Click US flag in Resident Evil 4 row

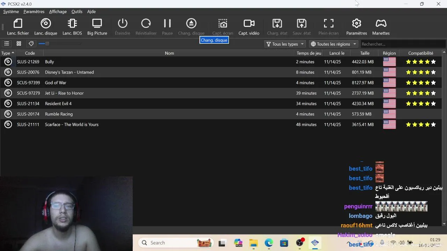tap(389, 104)
